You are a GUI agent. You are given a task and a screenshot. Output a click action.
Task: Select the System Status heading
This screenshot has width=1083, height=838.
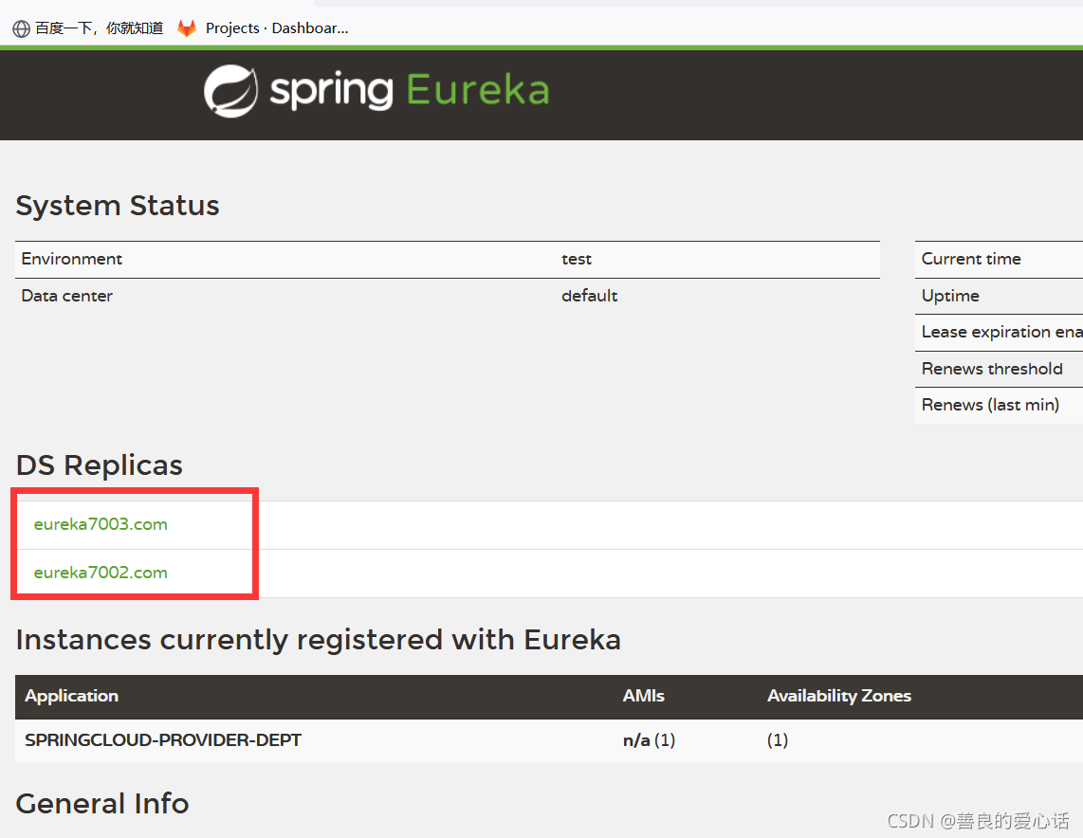coord(118,206)
